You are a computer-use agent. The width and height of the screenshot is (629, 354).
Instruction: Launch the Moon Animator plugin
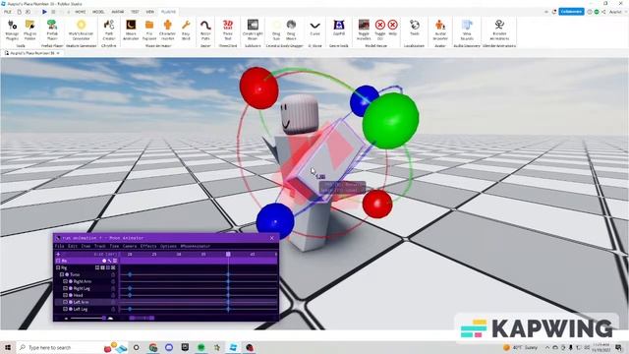131,30
